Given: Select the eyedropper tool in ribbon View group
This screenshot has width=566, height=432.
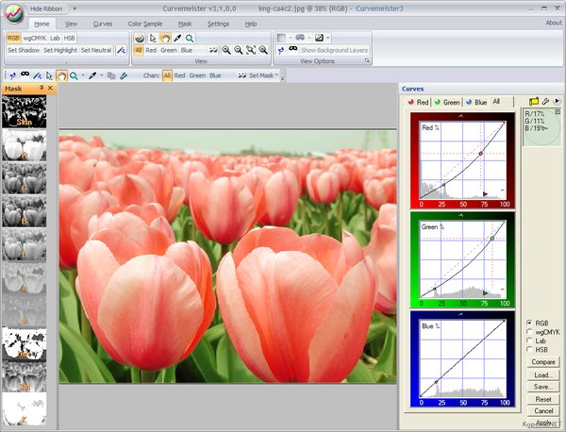Looking at the screenshot, I should [x=175, y=38].
